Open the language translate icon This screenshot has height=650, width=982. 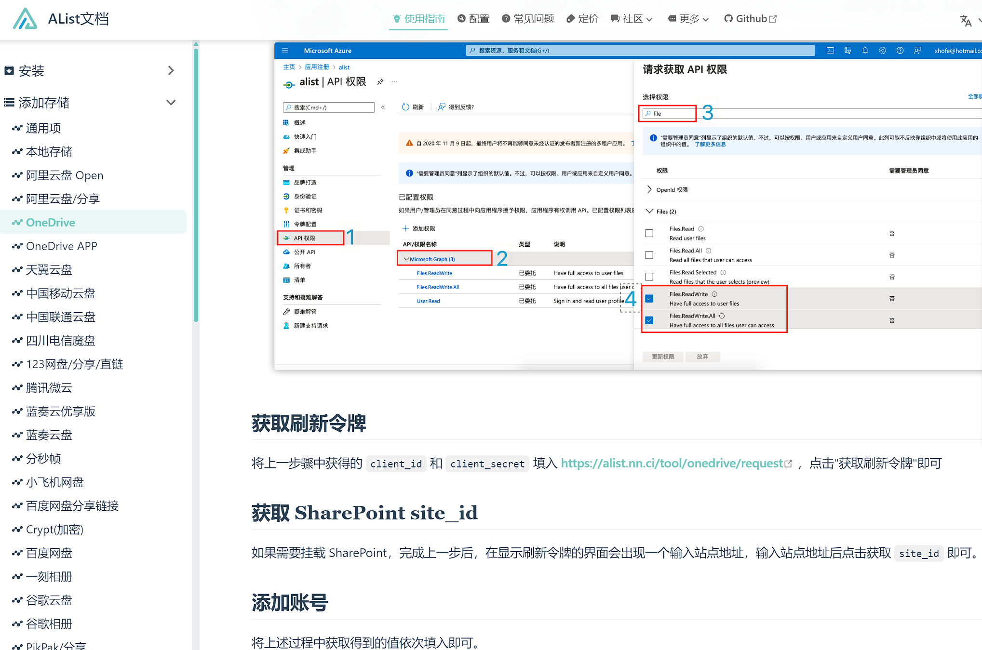click(x=965, y=20)
